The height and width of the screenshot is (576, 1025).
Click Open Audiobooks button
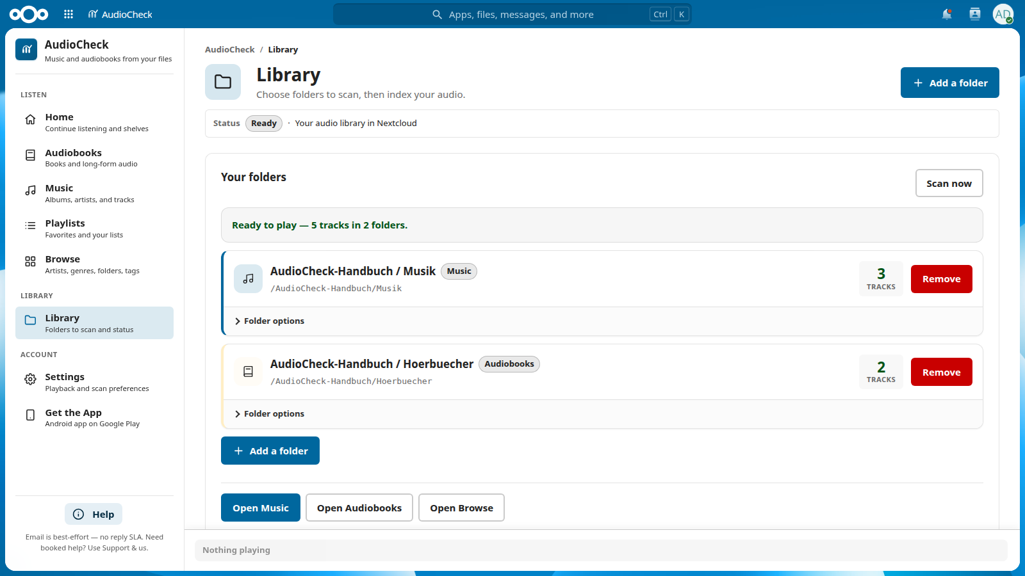[x=359, y=508]
